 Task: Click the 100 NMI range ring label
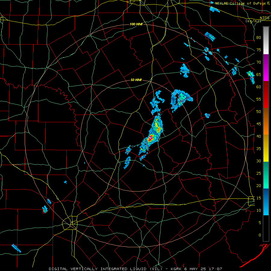[x=136, y=24]
